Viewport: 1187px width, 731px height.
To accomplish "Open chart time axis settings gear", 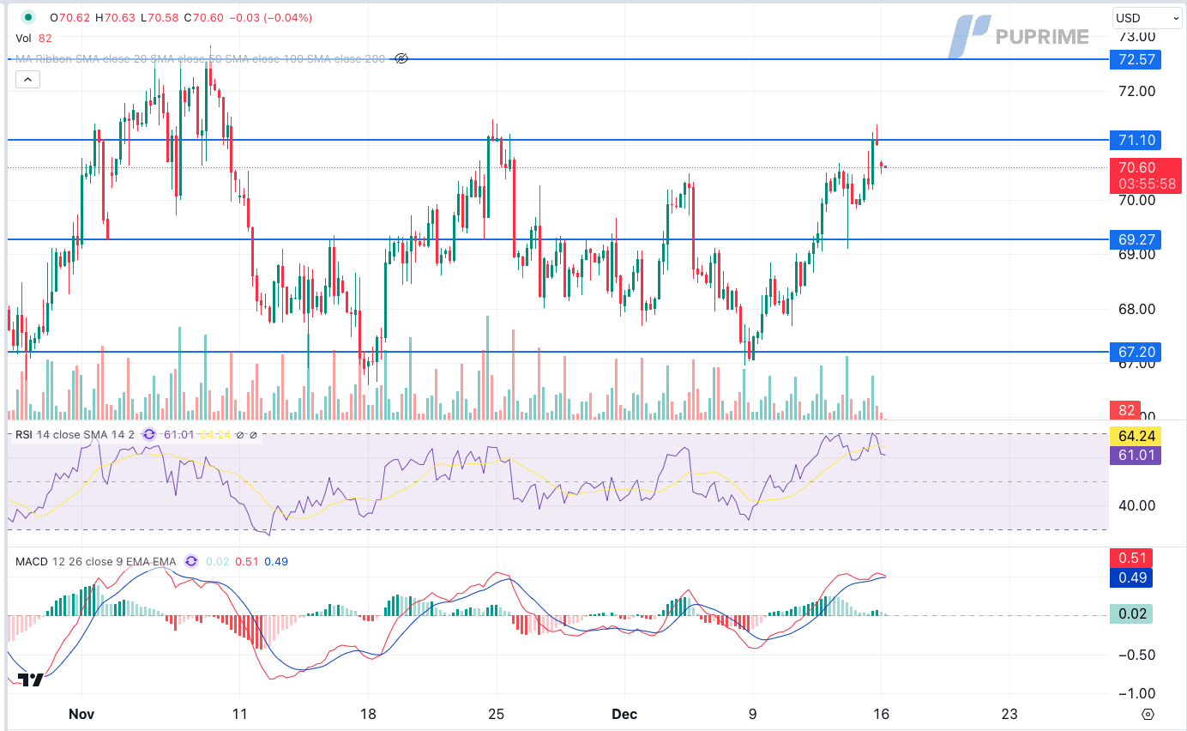I will click(x=1148, y=714).
